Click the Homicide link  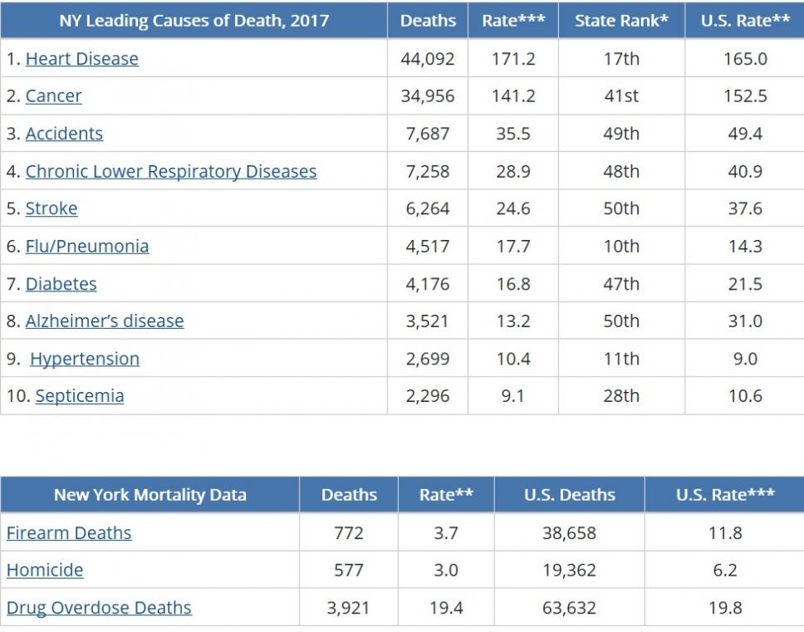tap(45, 571)
